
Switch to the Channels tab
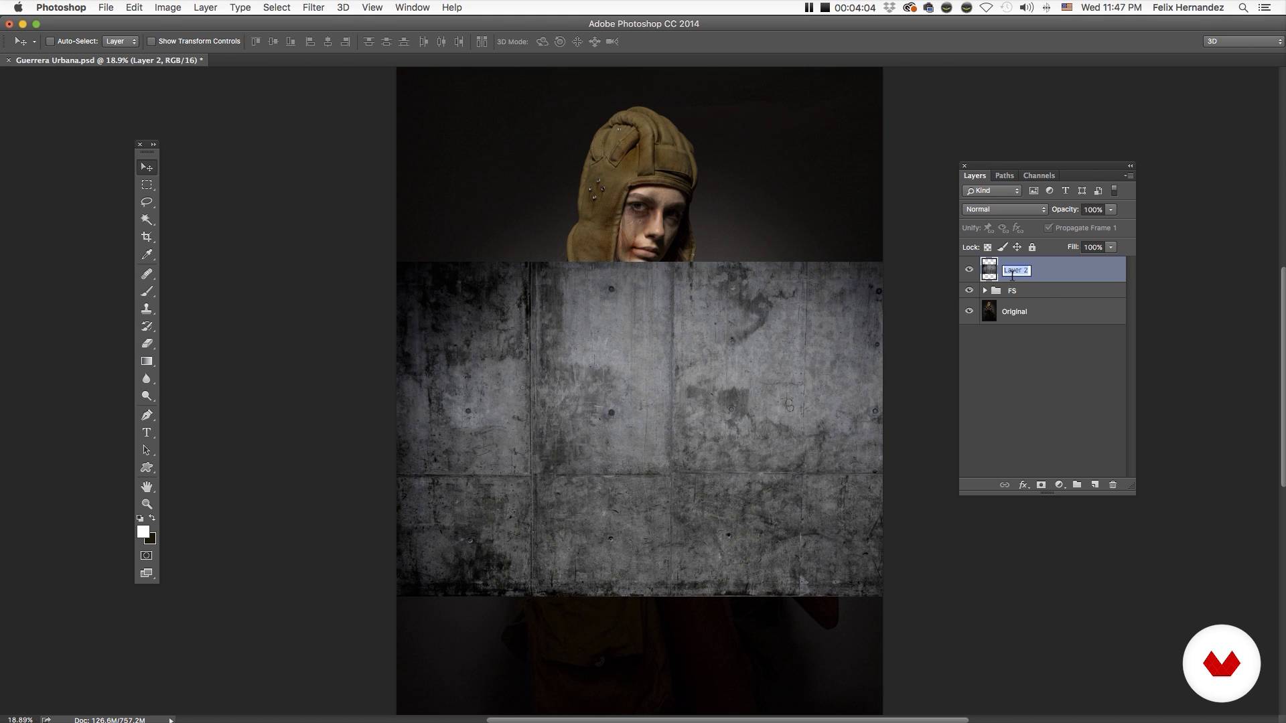[1039, 175]
